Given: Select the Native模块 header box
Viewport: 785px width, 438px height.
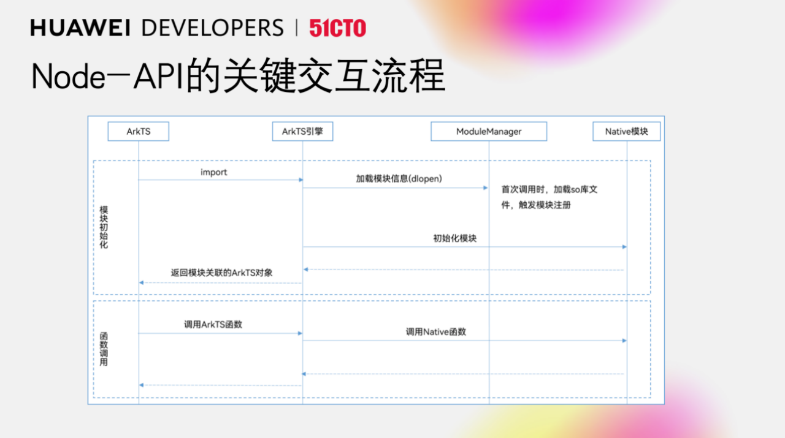Looking at the screenshot, I should 626,132.
